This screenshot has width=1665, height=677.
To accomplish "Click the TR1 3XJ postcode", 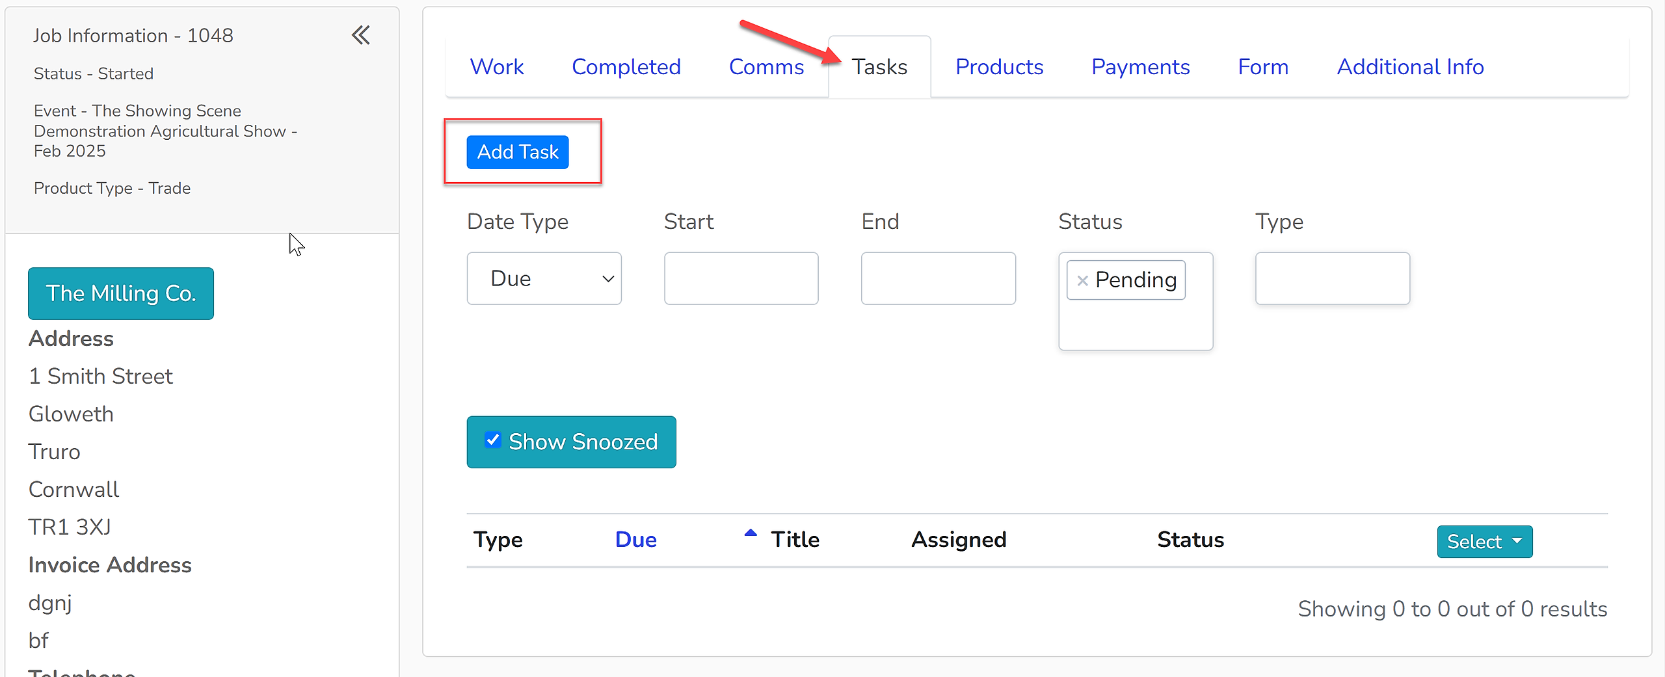I will (70, 527).
